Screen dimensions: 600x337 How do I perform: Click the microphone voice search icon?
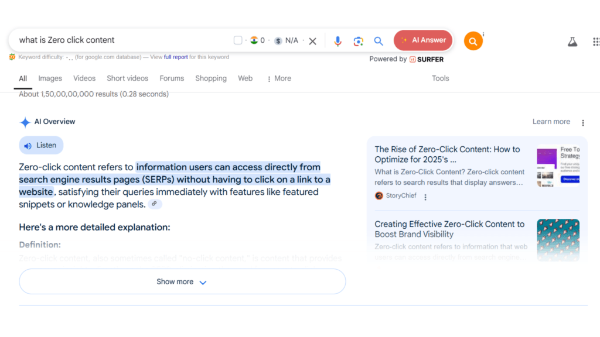pos(337,41)
